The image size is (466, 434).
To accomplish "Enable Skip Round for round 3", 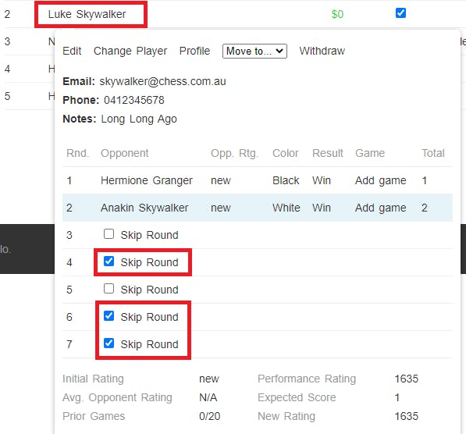I will tap(108, 234).
